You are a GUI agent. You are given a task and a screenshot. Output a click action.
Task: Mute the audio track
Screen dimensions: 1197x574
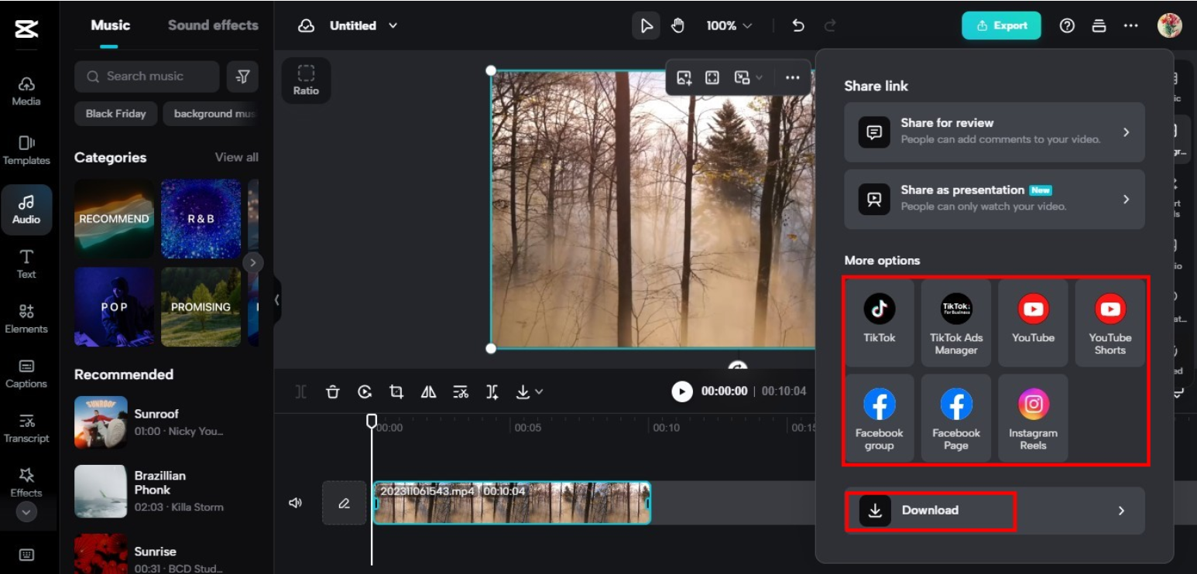pyautogui.click(x=296, y=502)
